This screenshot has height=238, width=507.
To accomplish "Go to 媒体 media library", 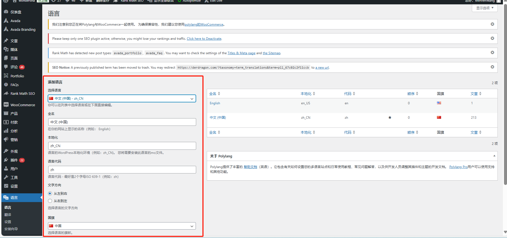I will point(14,50).
